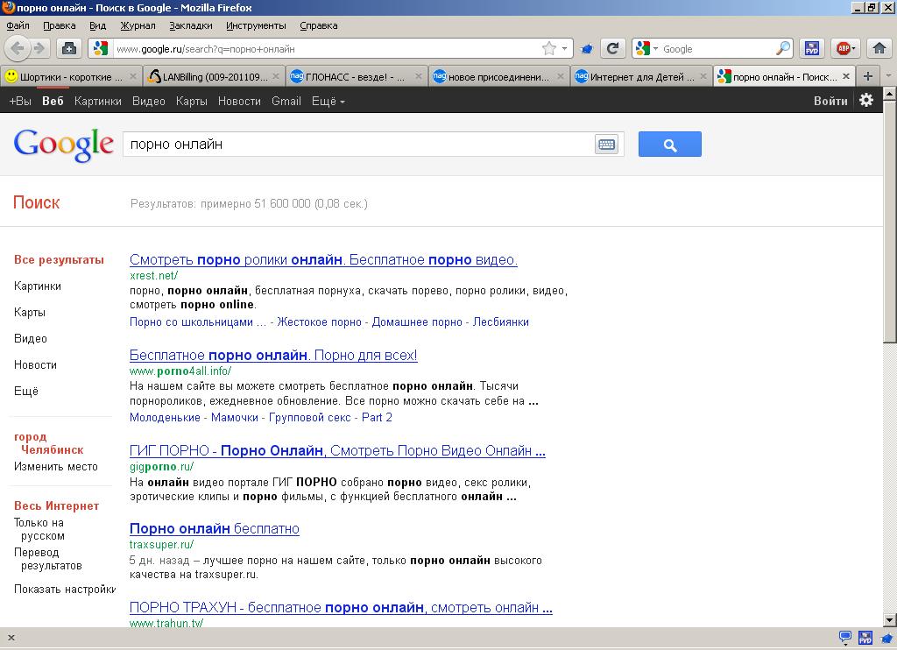Screen dimensions: 897x650
Task: Open a new tab with the plus button
Action: click(868, 76)
